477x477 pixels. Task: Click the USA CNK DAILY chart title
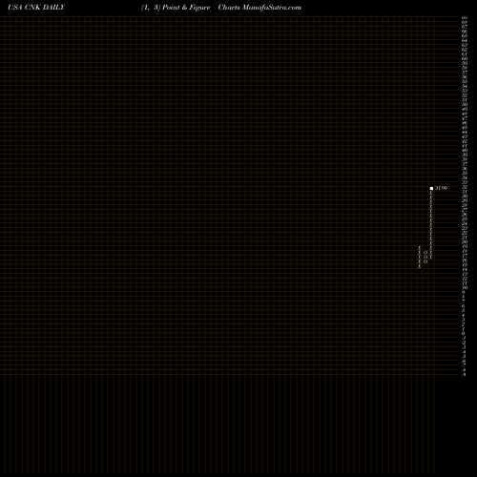(36, 8)
